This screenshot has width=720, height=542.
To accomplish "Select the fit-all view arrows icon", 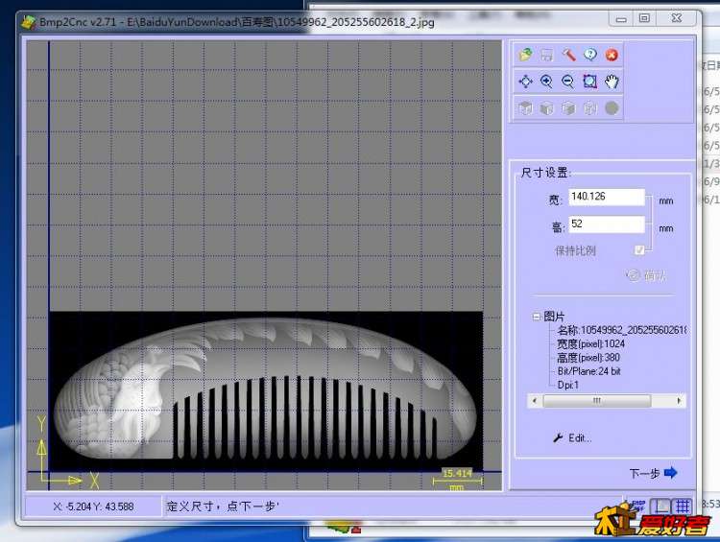I will click(x=525, y=82).
